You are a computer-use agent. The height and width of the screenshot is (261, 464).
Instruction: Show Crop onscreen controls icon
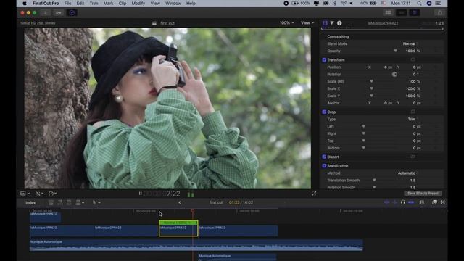(413, 112)
